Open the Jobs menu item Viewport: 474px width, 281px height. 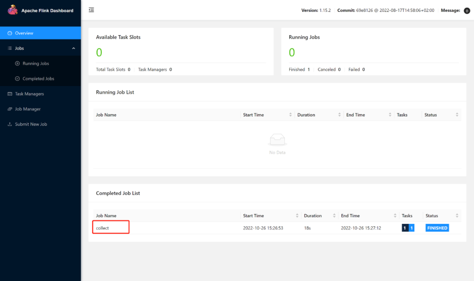click(40, 48)
